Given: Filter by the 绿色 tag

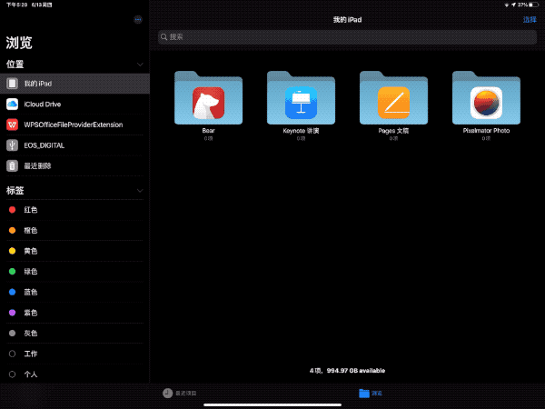Looking at the screenshot, I should tap(30, 272).
